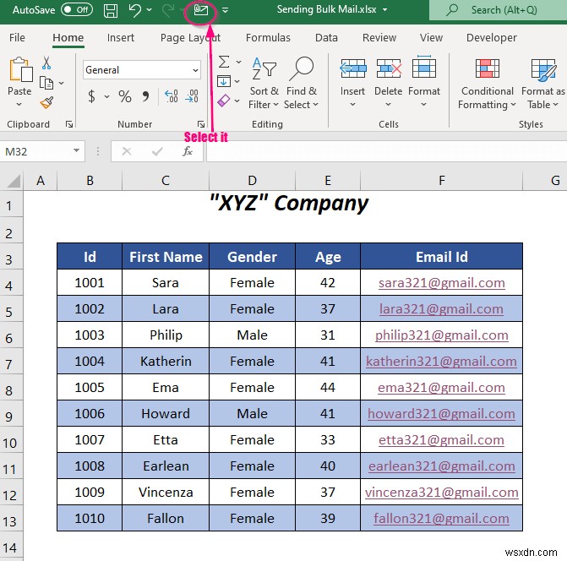Click the Find & Select magnifier icon
Viewport: 567px width, 561px height.
pos(301,68)
